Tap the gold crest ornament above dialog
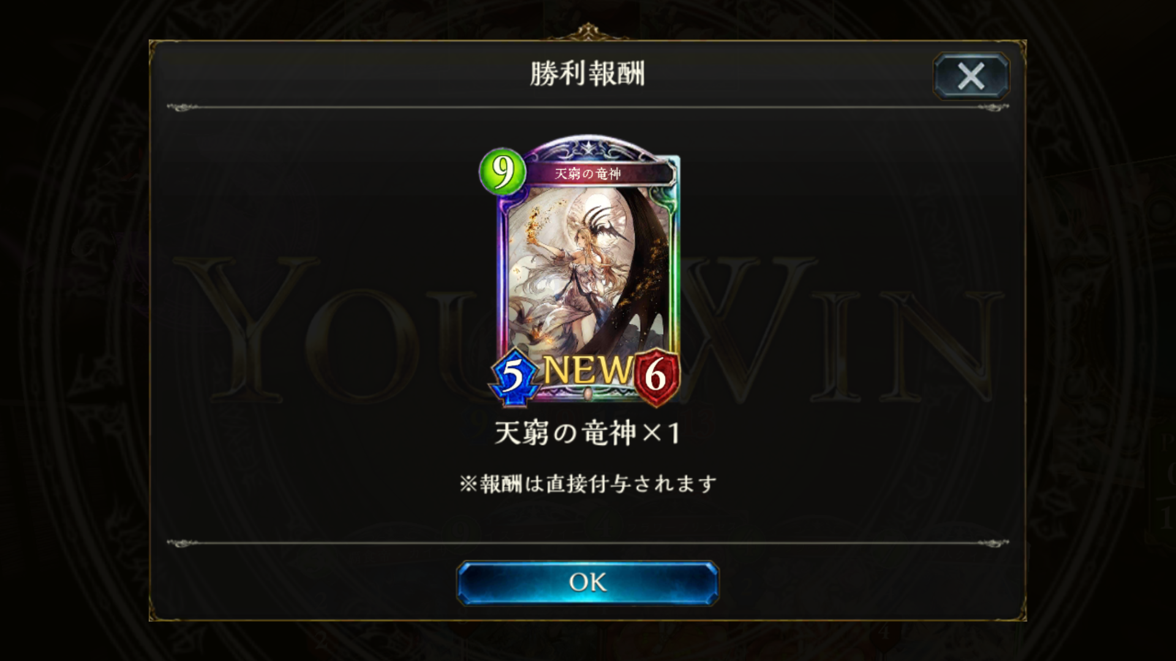This screenshot has width=1176, height=661. pos(587,31)
